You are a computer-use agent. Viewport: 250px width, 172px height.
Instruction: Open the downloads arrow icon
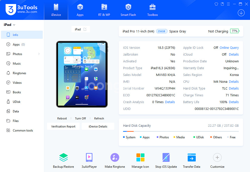[x=241, y=13]
